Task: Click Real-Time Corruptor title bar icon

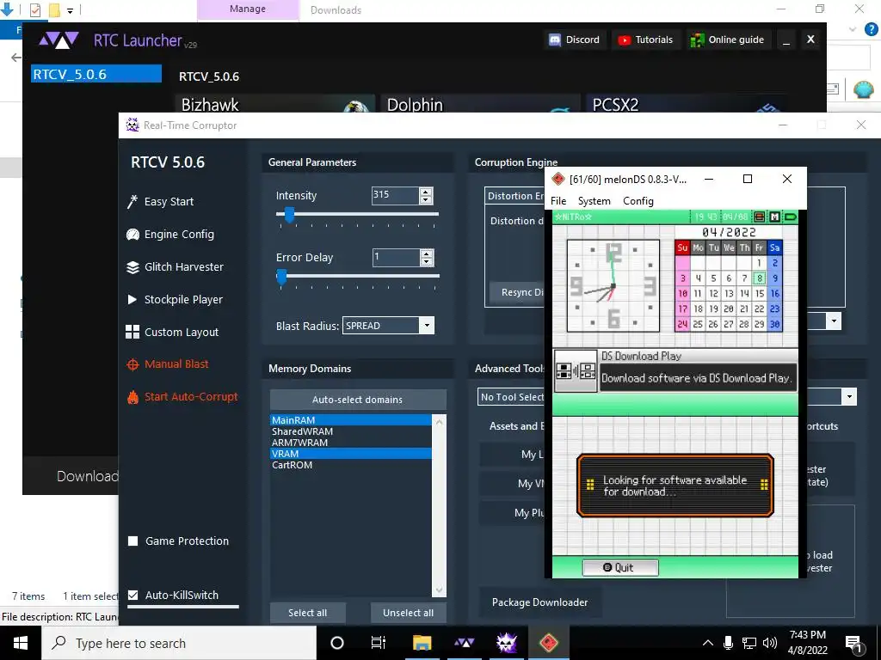Action: coord(132,125)
